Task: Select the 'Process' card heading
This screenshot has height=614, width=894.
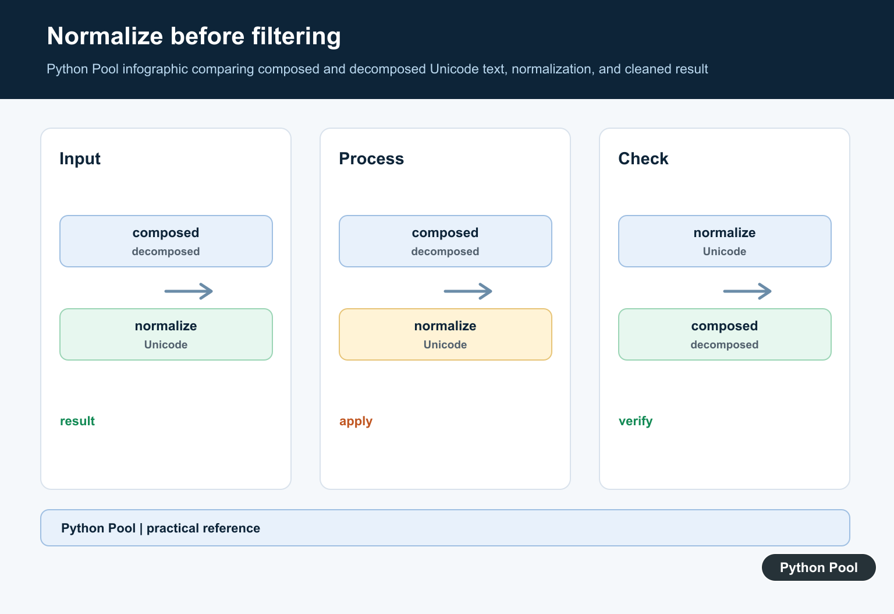Action: coord(371,158)
